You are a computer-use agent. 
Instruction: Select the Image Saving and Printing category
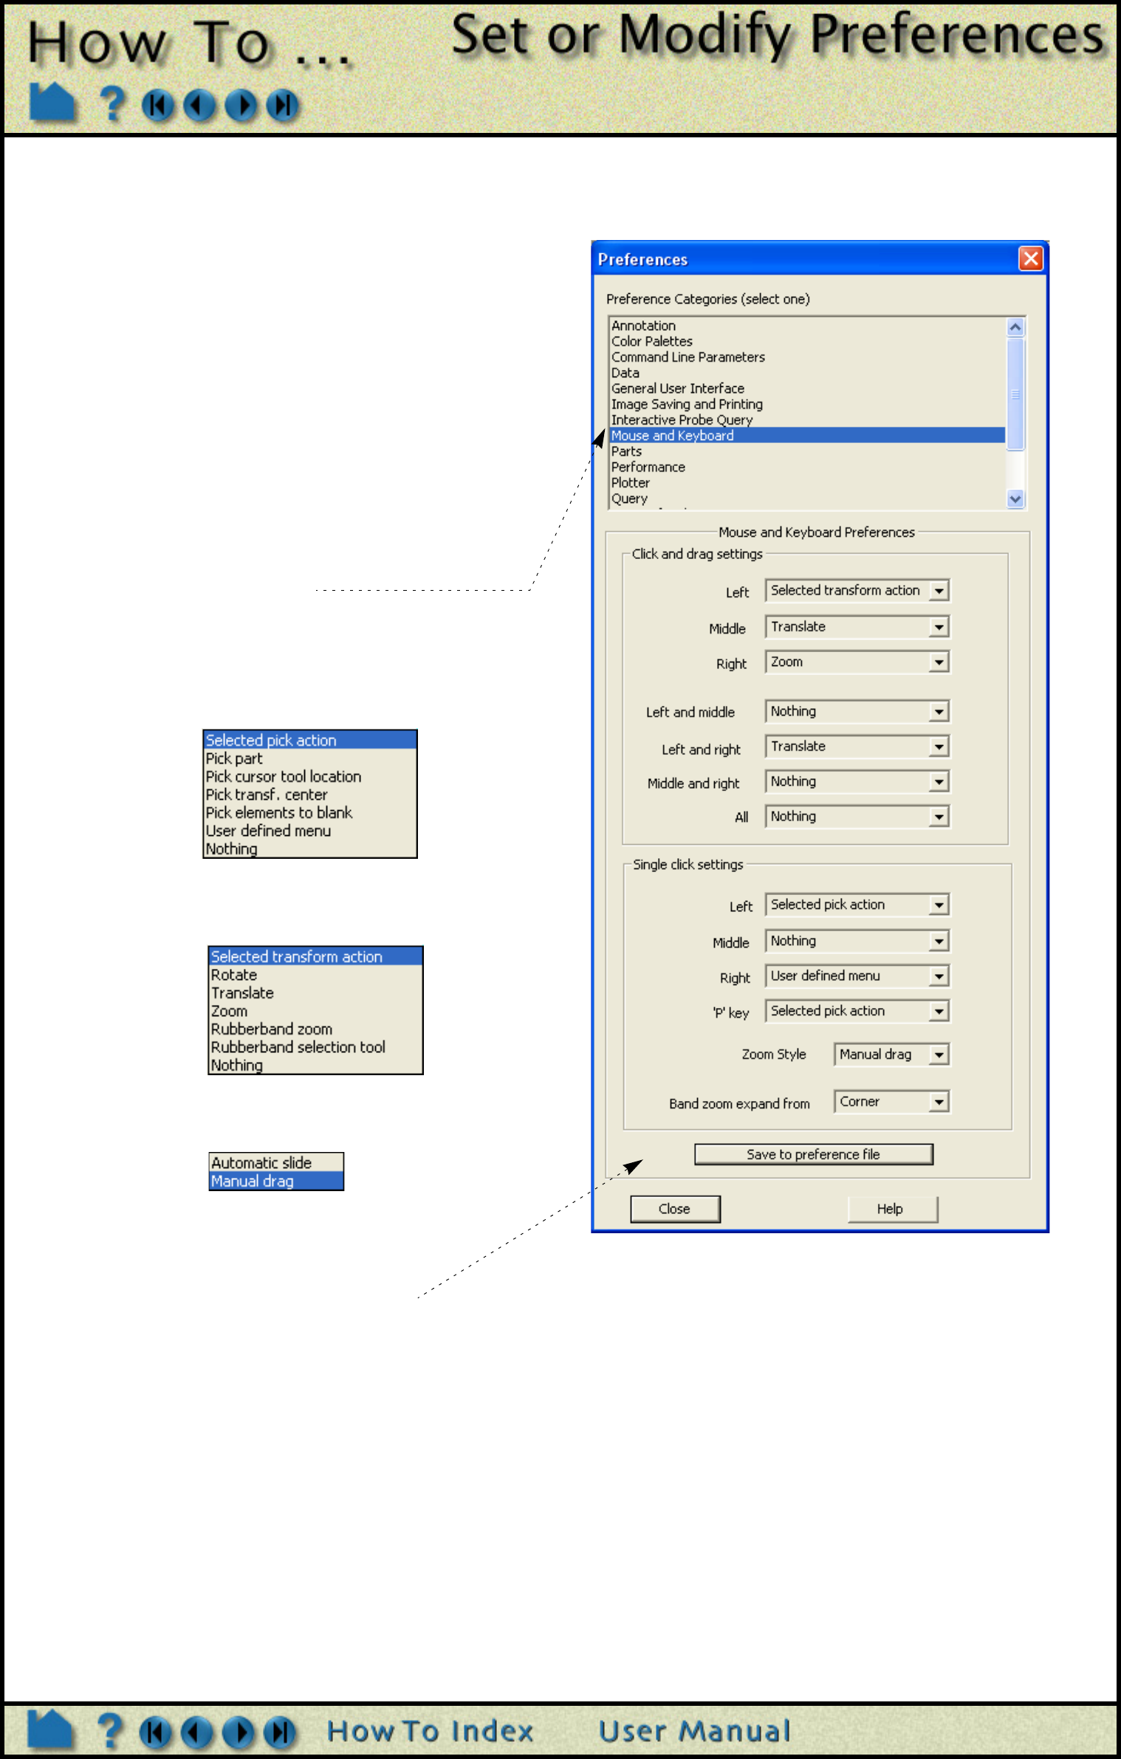point(807,405)
